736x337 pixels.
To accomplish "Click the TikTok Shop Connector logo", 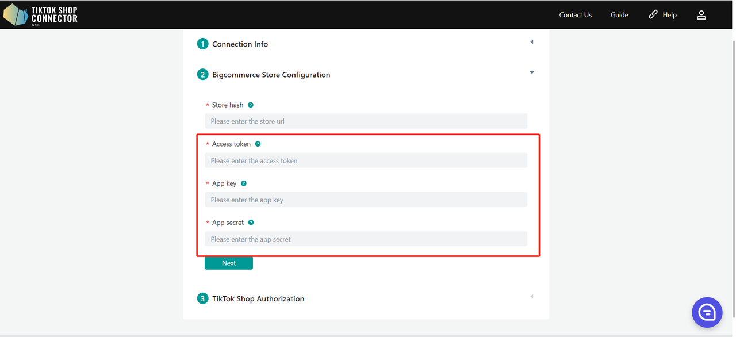I will point(41,15).
